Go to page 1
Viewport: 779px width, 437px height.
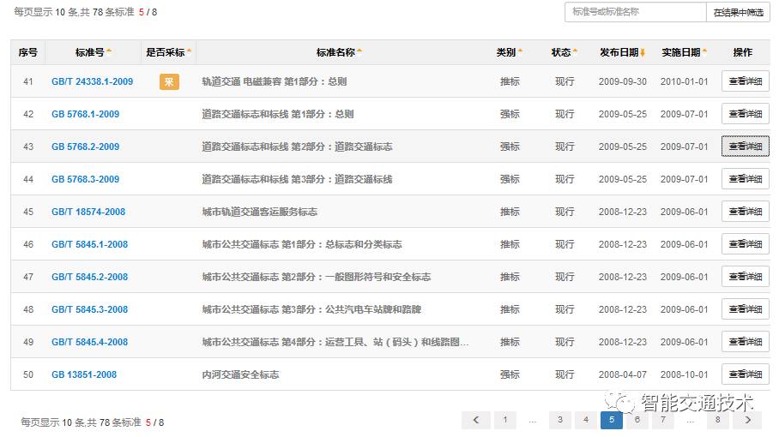(505, 420)
